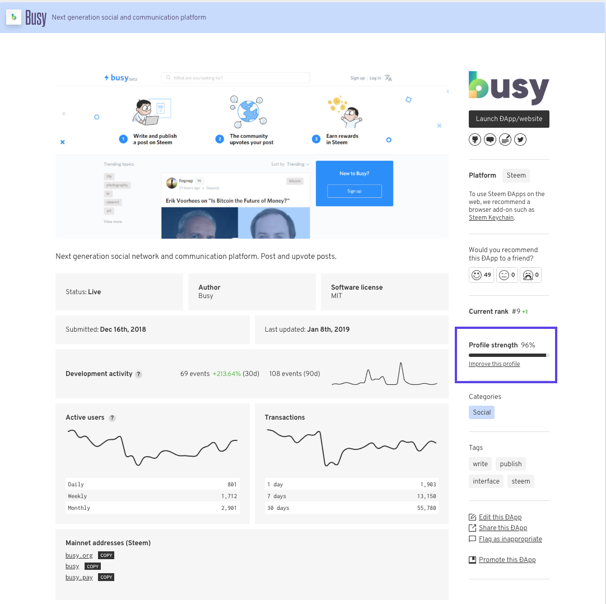
Task: Open the blog icon link
Action: 505,139
